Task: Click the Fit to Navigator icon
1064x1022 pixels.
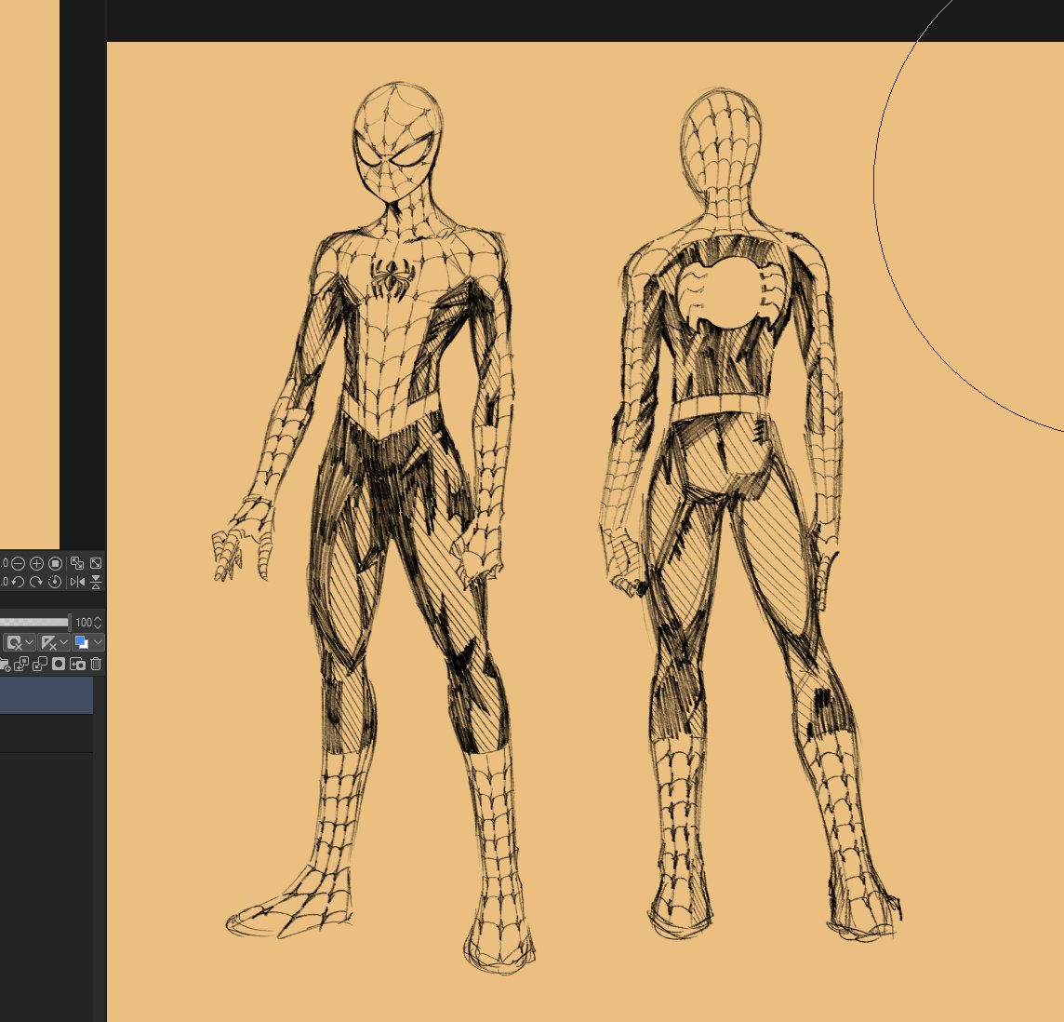Action: tap(76, 563)
